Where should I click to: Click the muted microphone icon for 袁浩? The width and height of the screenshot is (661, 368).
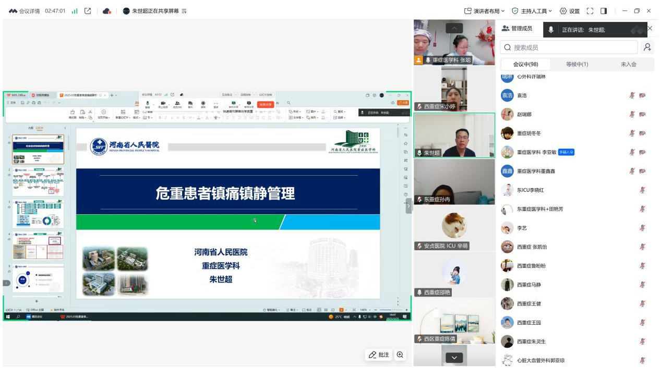tap(632, 95)
